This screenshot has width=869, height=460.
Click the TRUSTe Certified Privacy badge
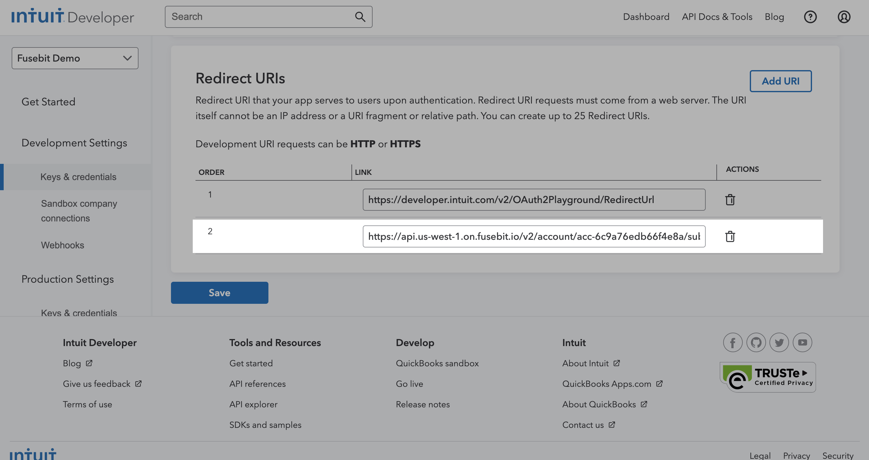(768, 377)
